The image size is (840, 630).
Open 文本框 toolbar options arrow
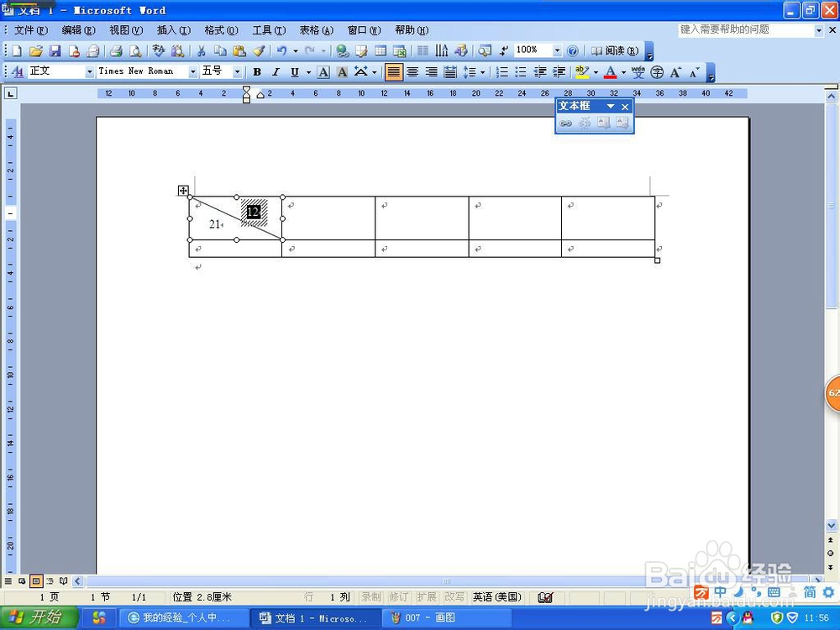[x=610, y=107]
